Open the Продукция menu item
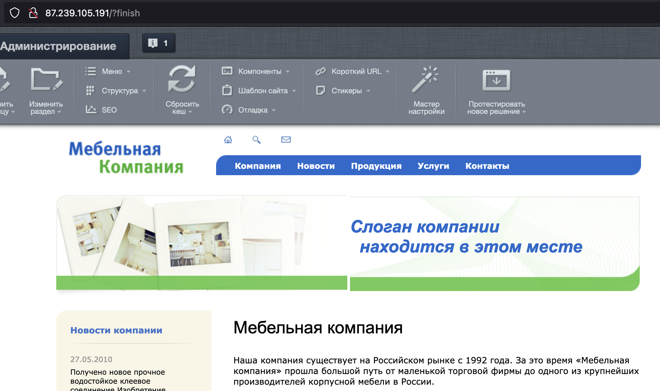The height and width of the screenshot is (391, 660). 376,166
